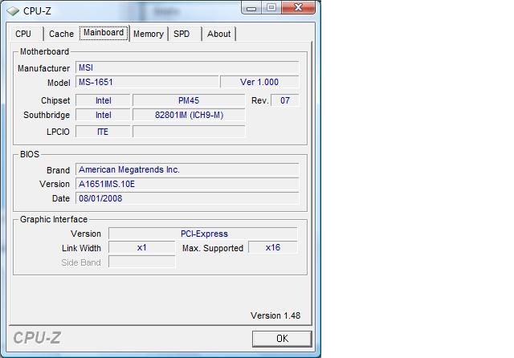Switch to the SPD tab

click(185, 34)
